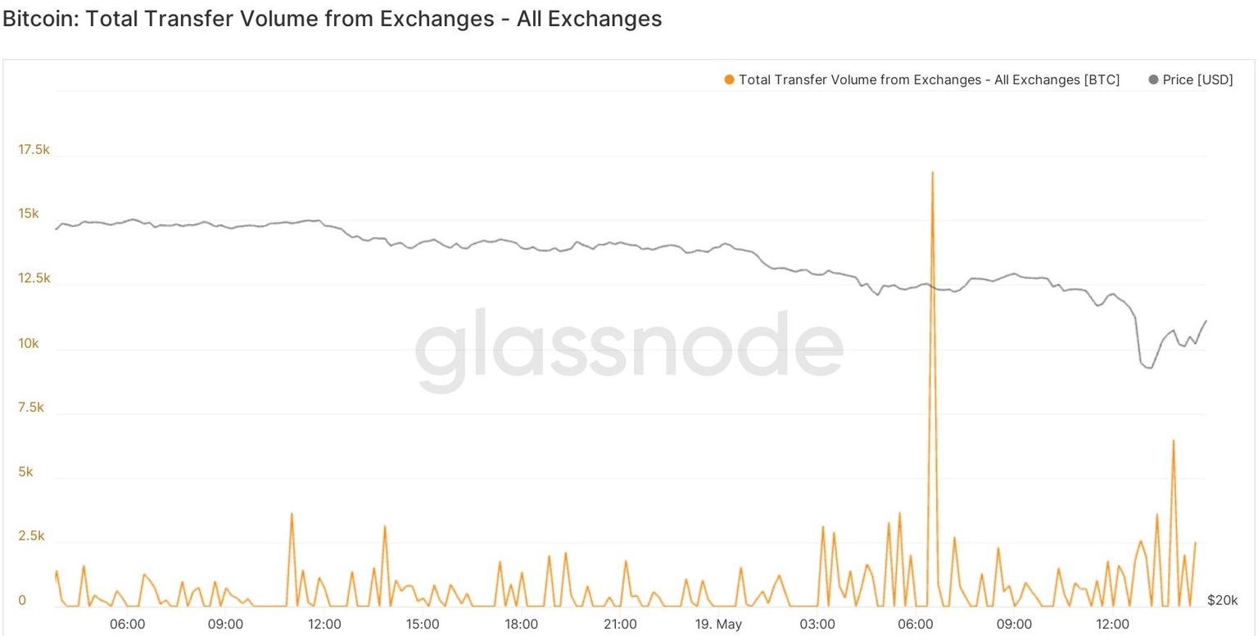This screenshot has width=1258, height=636.
Task: Select the 2.5k y-axis label
Action: click(30, 536)
